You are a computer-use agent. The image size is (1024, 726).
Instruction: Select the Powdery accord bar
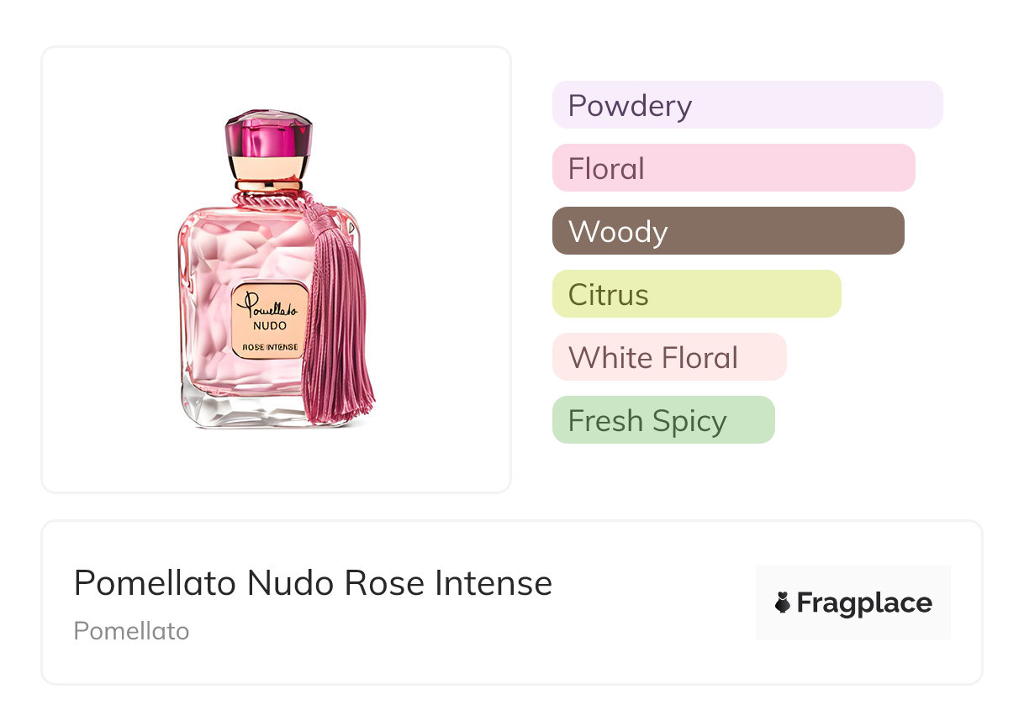747,105
